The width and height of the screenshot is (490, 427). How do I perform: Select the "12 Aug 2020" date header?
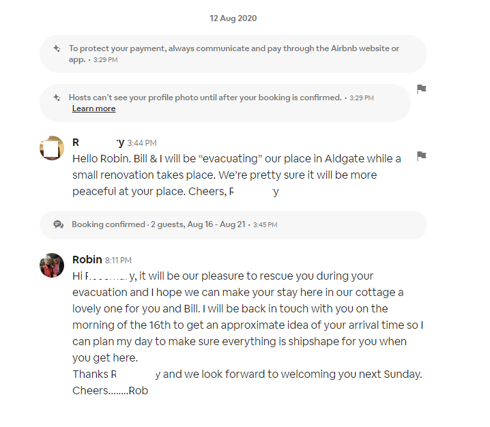233,18
